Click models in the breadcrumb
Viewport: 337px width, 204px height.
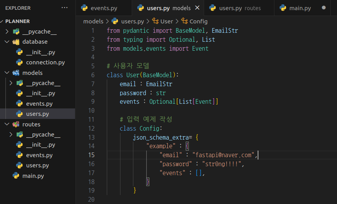[x=93, y=21]
